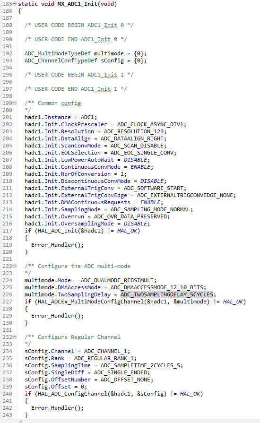Viewport: 260px width, 423px height.
Task: Click the ADC_MultiModeTypeDef type name
Action: [x=58, y=53]
